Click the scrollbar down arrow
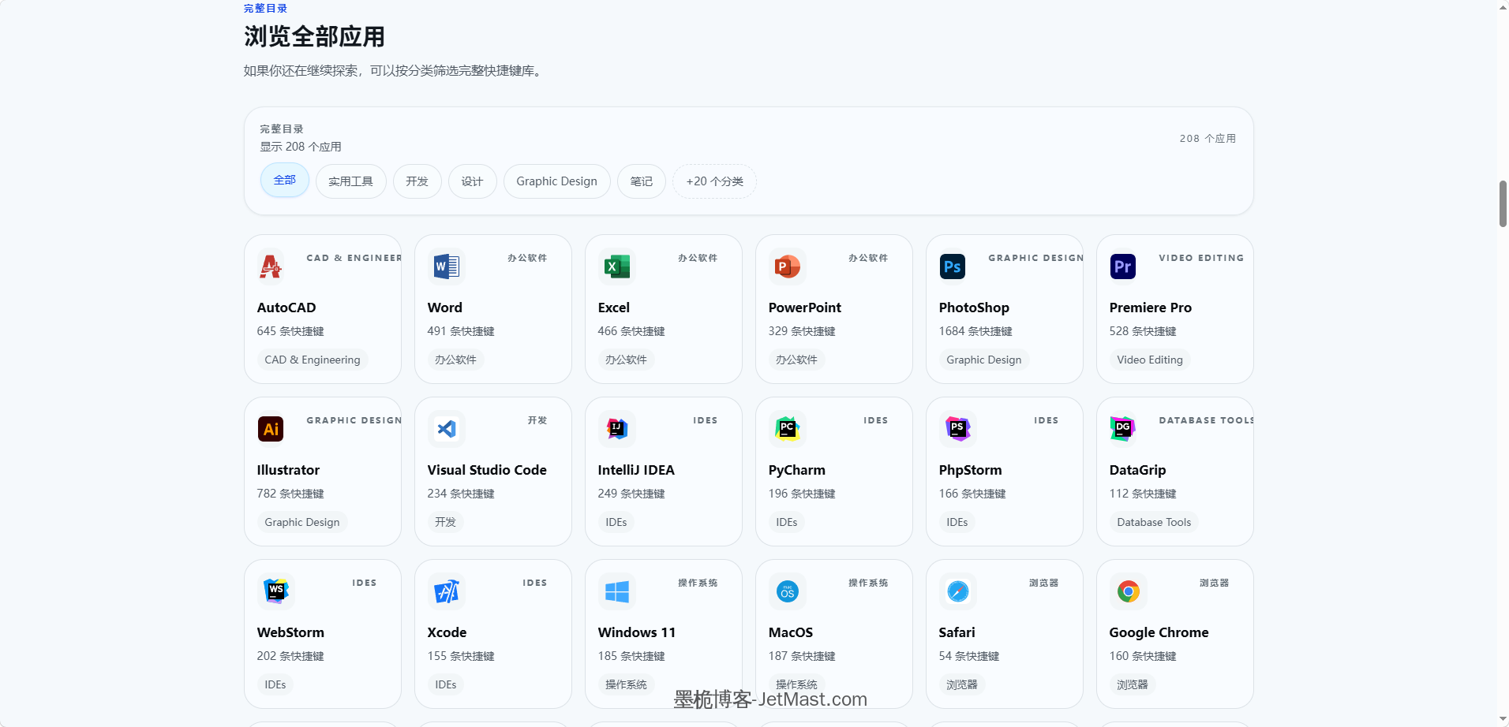Image resolution: width=1509 pixels, height=727 pixels. pyautogui.click(x=1503, y=719)
